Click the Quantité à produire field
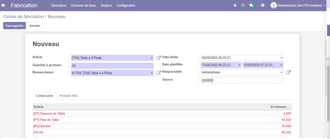330x139 pixels. pyautogui.click(x=112, y=66)
